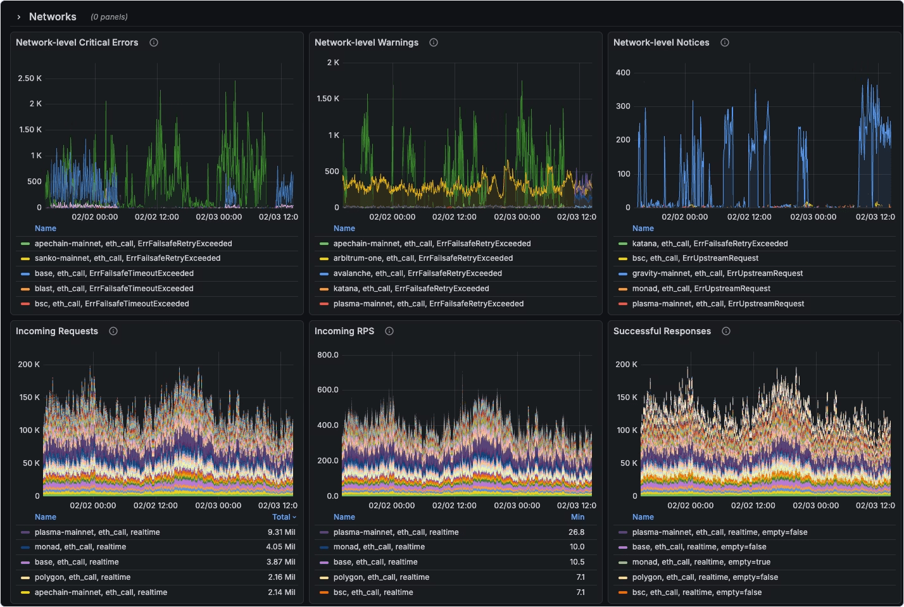
Task: Click the info icon on Successful Responses panel
Action: pyautogui.click(x=725, y=331)
